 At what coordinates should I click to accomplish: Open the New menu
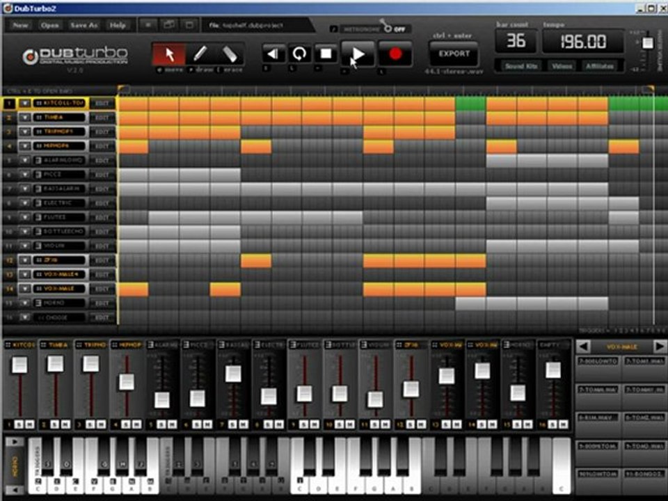coord(20,25)
